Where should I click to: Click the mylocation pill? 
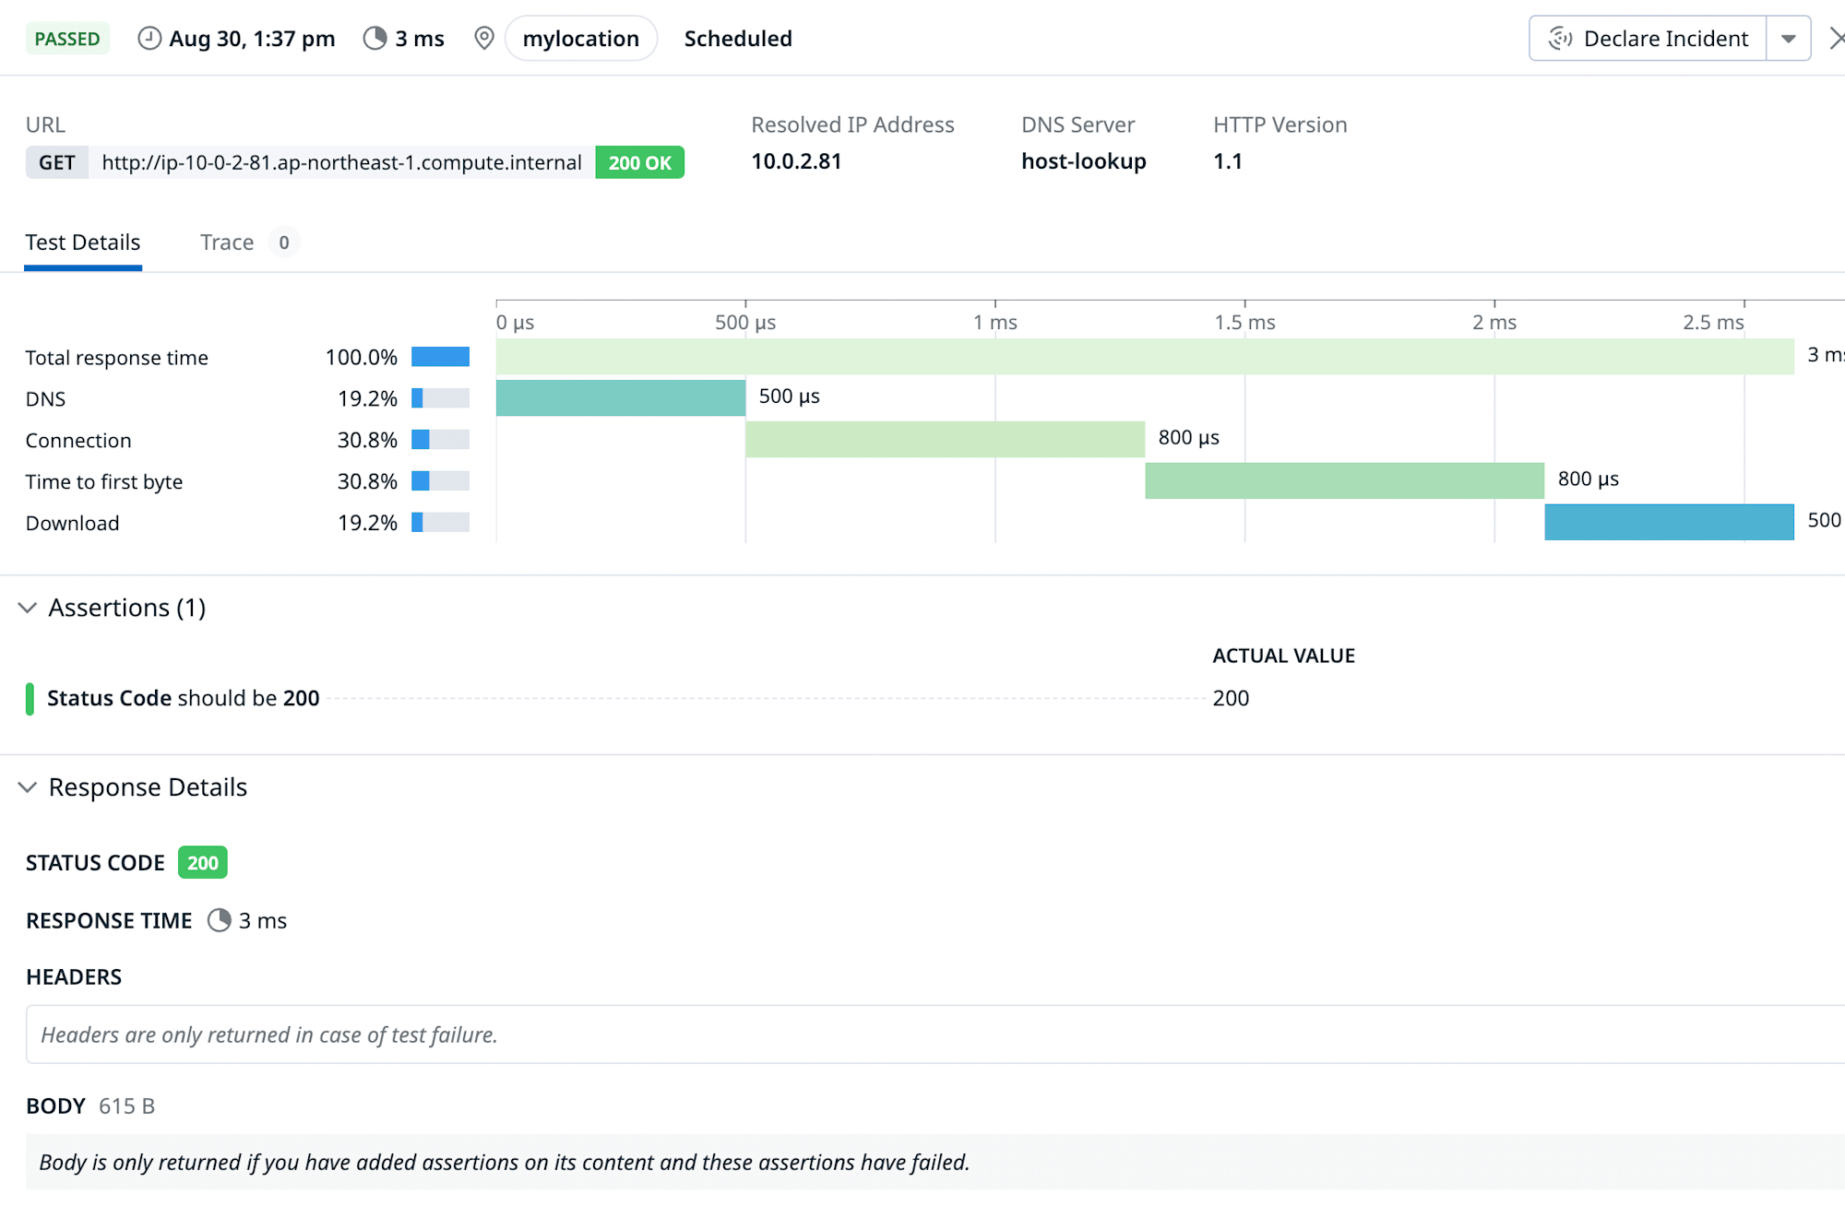581,39
